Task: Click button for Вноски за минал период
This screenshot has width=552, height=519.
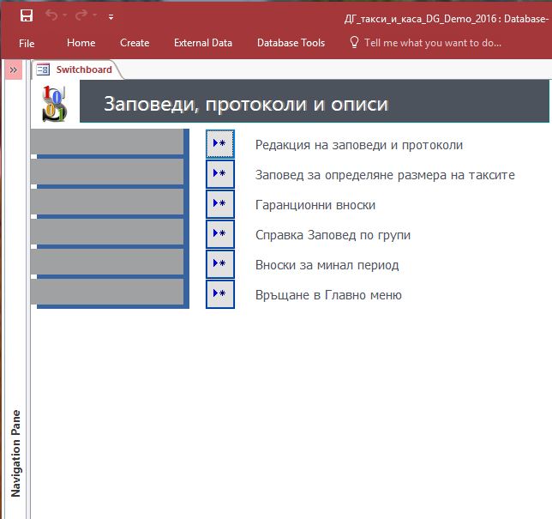Action: coord(219,264)
